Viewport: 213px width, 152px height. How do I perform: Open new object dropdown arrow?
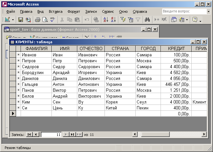(187, 20)
